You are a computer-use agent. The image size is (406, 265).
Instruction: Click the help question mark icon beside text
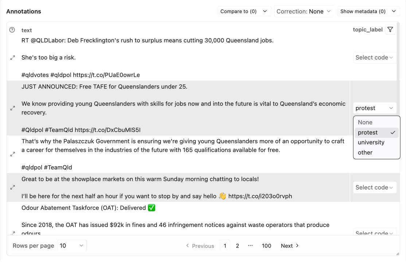[12, 30]
